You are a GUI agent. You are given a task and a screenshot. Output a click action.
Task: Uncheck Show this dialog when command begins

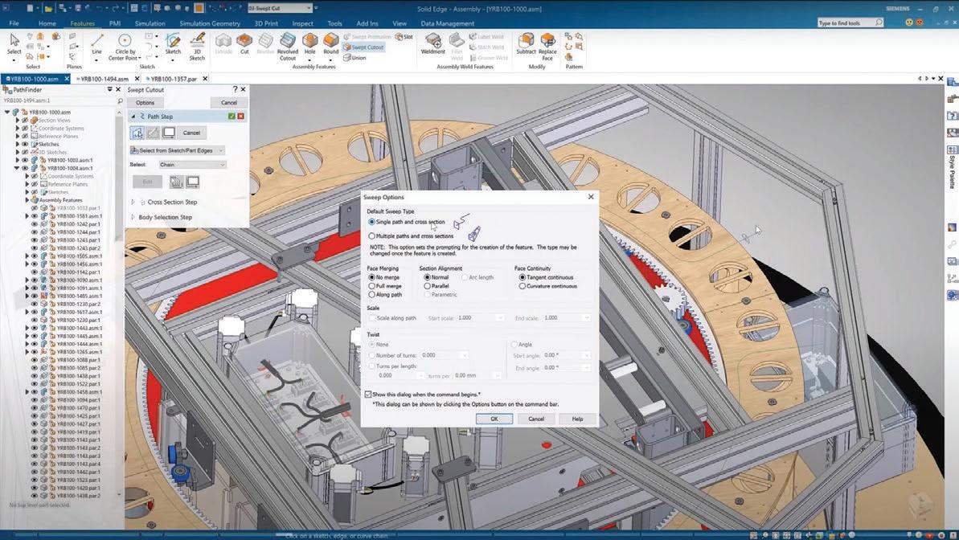tap(367, 395)
